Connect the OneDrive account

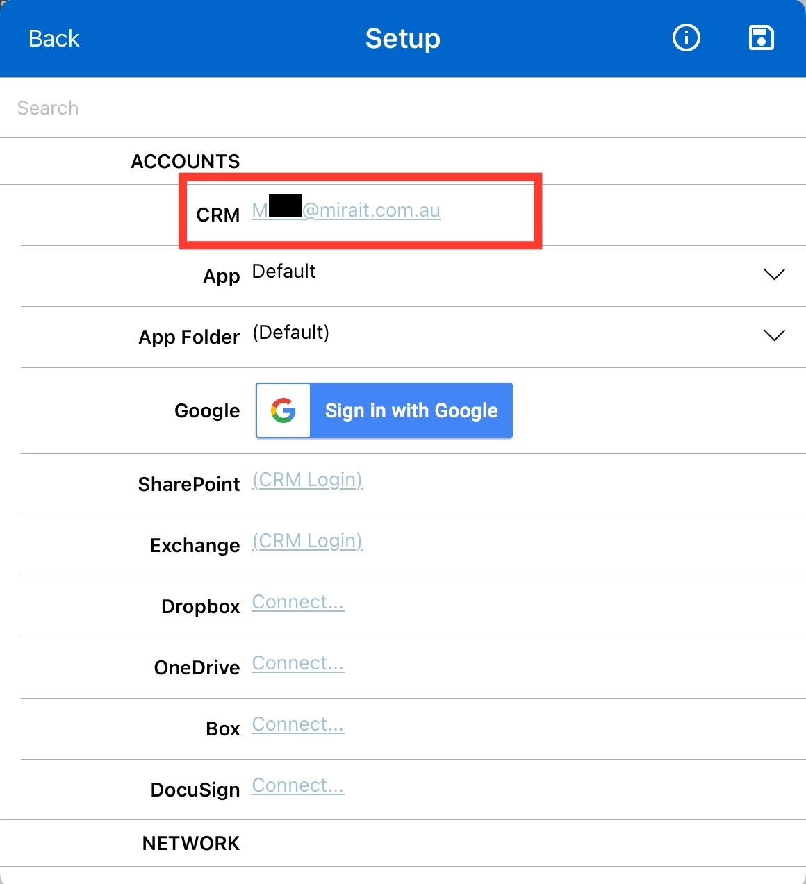(298, 663)
